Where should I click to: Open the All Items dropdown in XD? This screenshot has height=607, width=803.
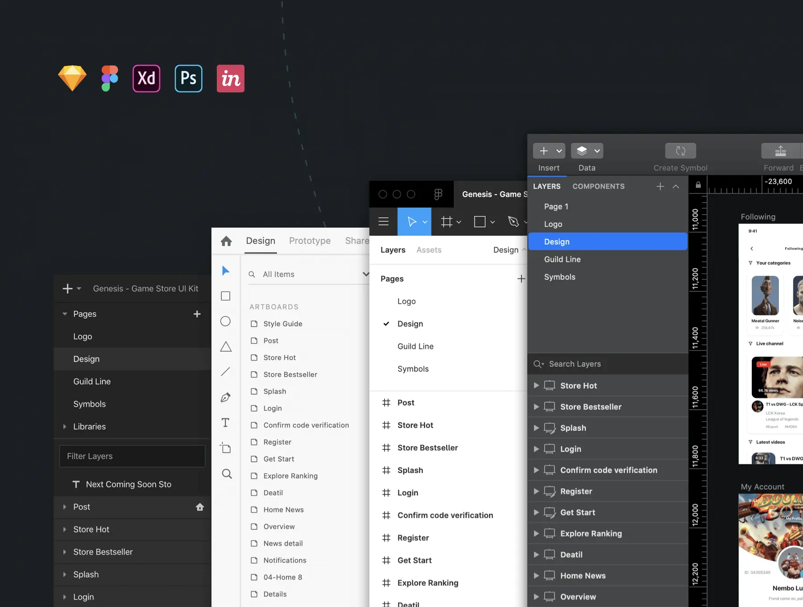[365, 274]
